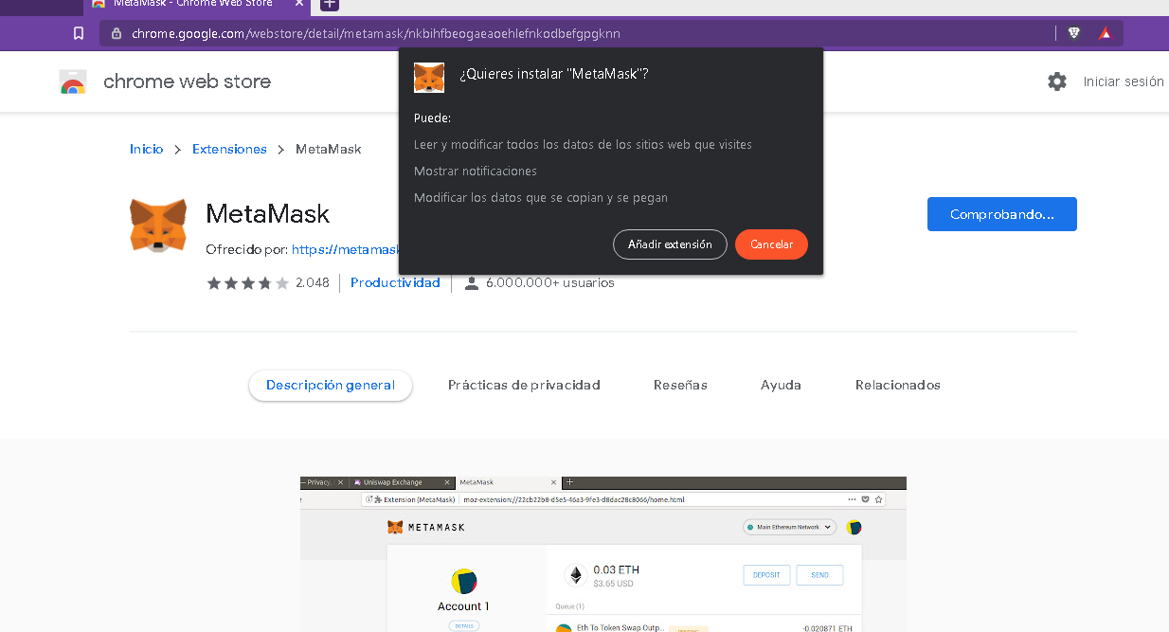Click the MetaMask page heading
This screenshot has height=632, width=1169.
click(268, 214)
